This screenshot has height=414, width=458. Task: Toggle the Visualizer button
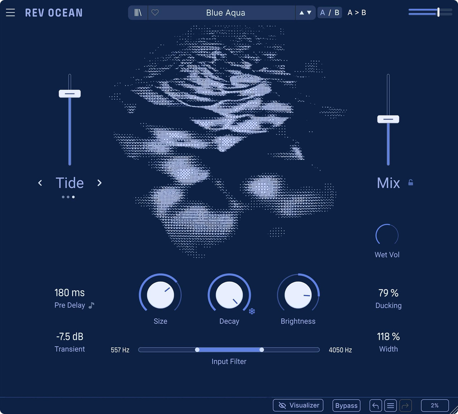pos(298,405)
